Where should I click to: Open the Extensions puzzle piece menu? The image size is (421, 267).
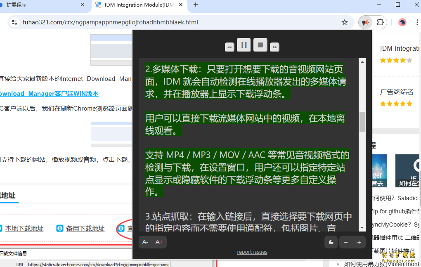click(x=380, y=22)
